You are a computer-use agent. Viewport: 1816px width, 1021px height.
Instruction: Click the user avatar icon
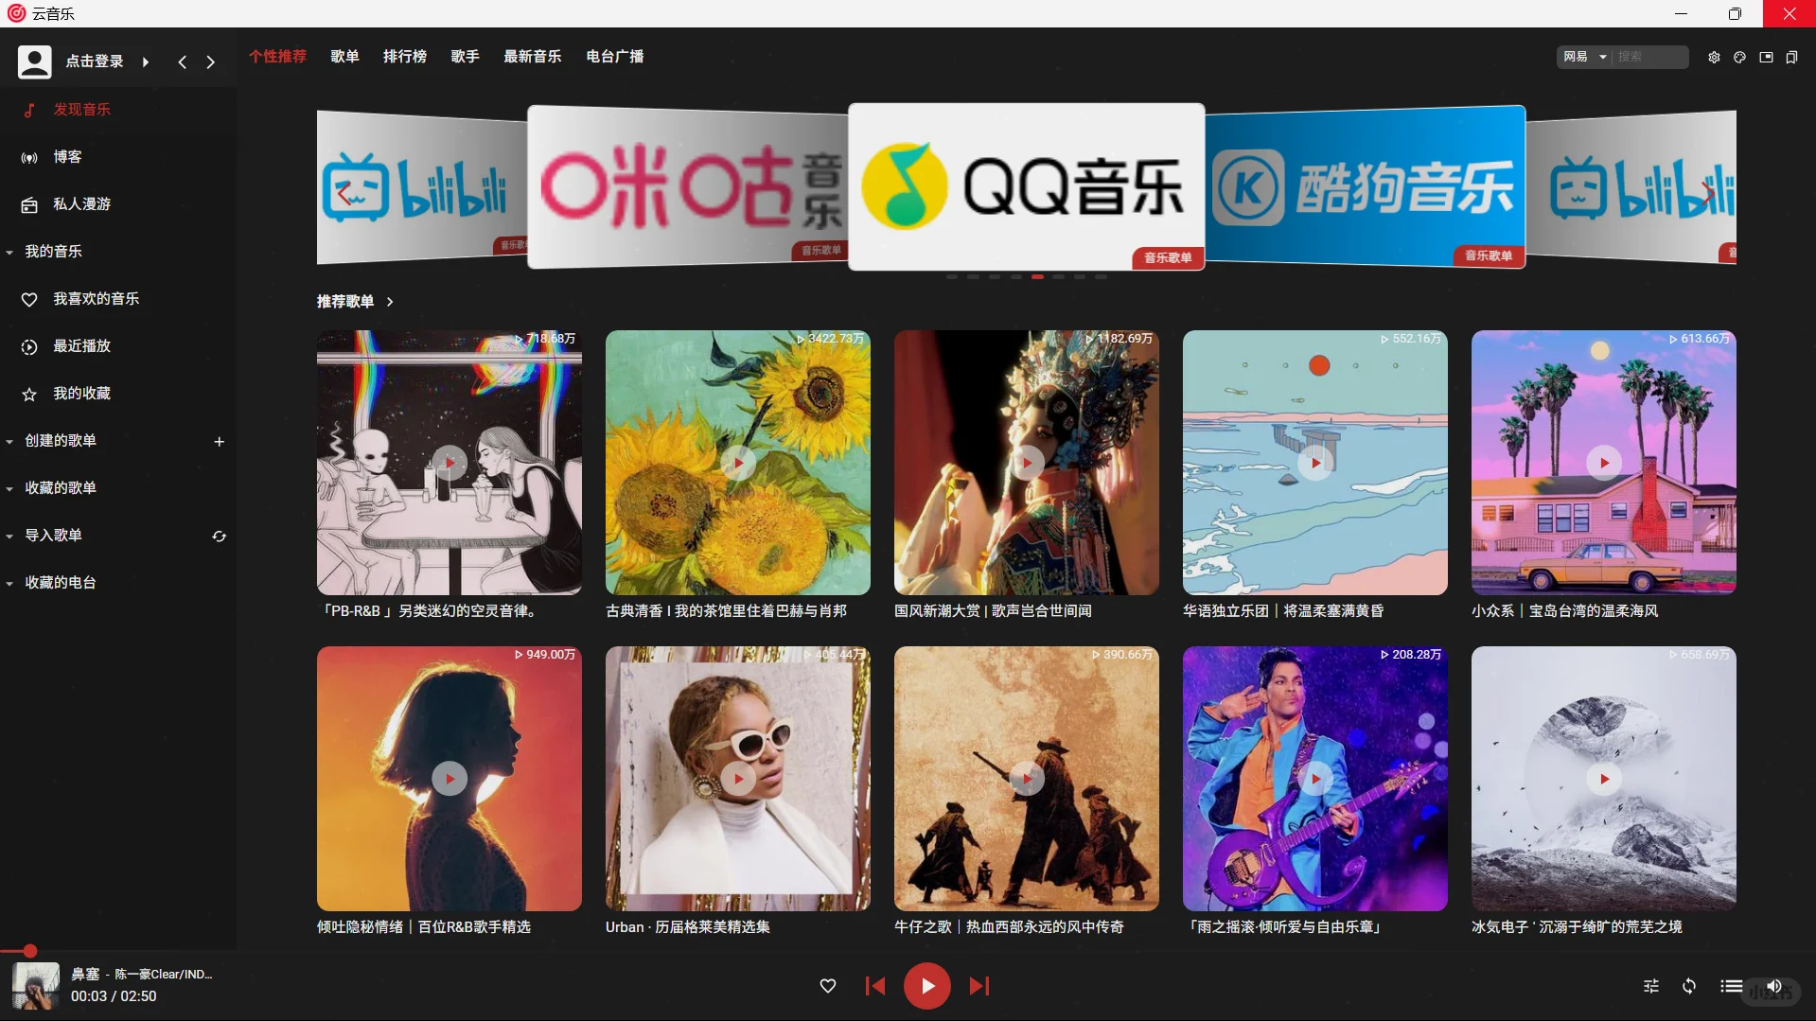[x=35, y=62]
